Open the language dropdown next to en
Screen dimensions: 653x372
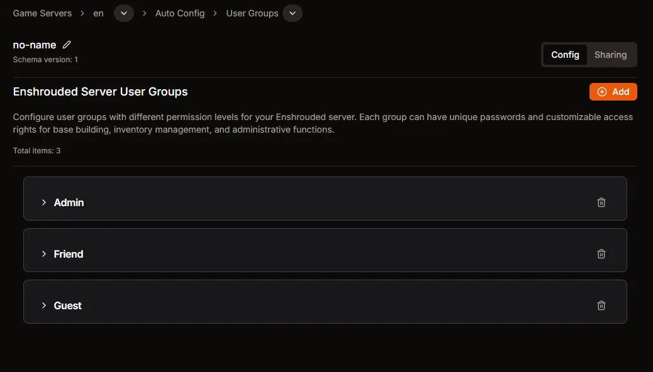tap(123, 13)
